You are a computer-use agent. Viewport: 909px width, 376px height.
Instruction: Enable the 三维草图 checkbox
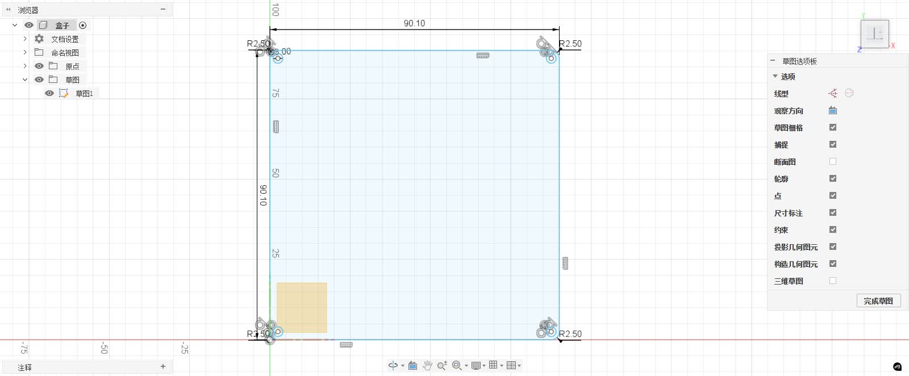point(833,281)
